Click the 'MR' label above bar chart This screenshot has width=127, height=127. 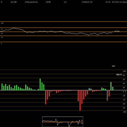pyautogui.click(x=113, y=66)
